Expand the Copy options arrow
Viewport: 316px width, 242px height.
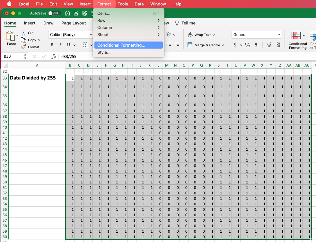[x=39, y=40]
